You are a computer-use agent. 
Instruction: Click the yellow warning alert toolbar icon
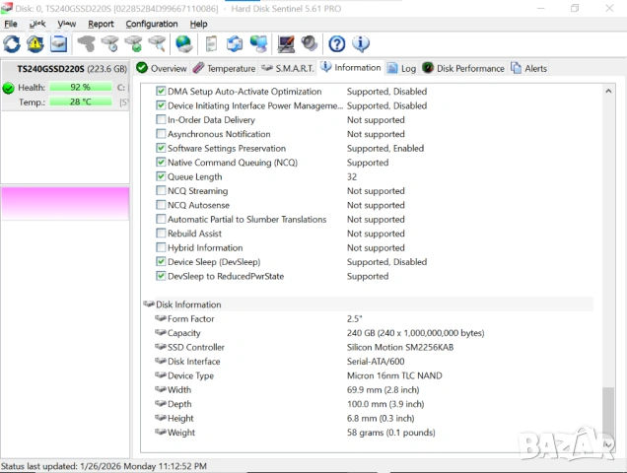click(x=35, y=43)
